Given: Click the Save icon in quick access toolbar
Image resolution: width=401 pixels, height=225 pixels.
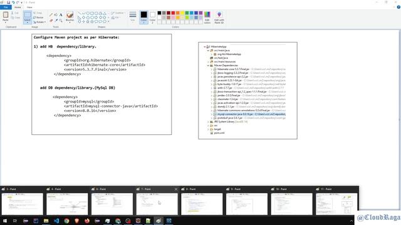Looking at the screenshot, I should click(8, 2).
